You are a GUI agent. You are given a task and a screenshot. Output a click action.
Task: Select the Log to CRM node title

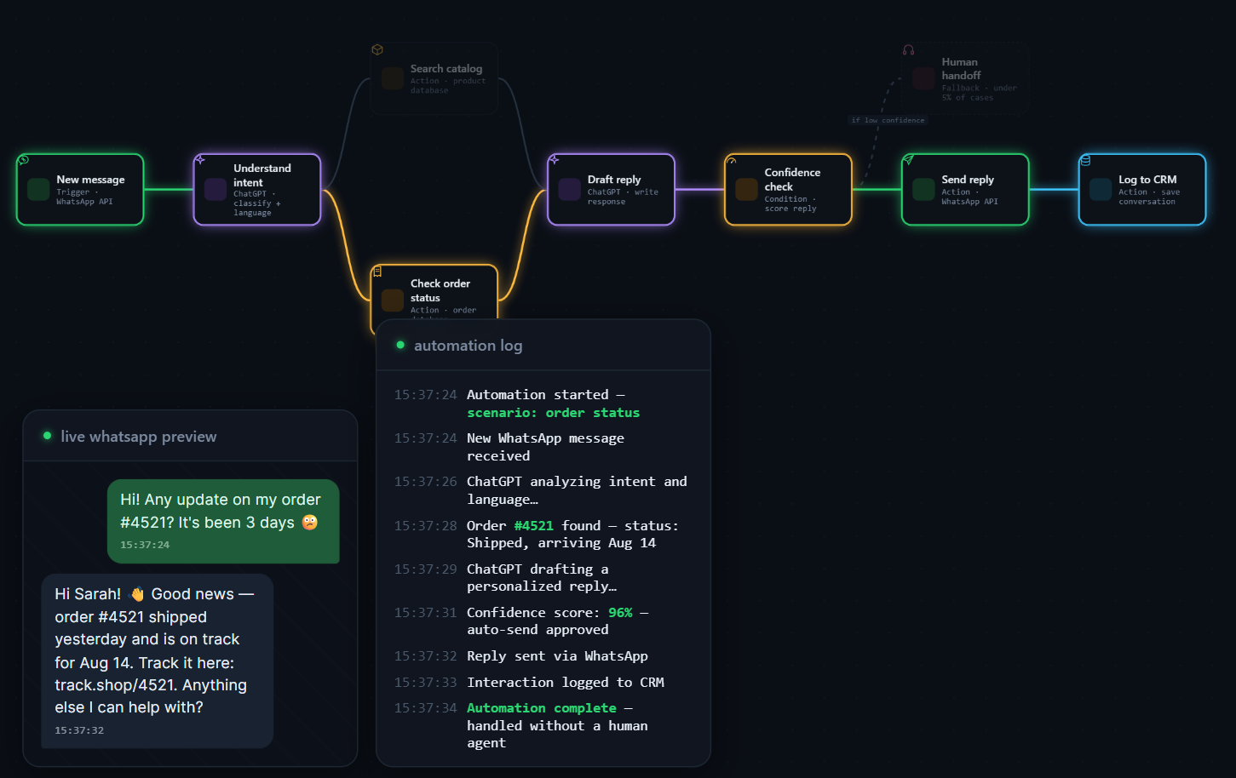[x=1147, y=180]
